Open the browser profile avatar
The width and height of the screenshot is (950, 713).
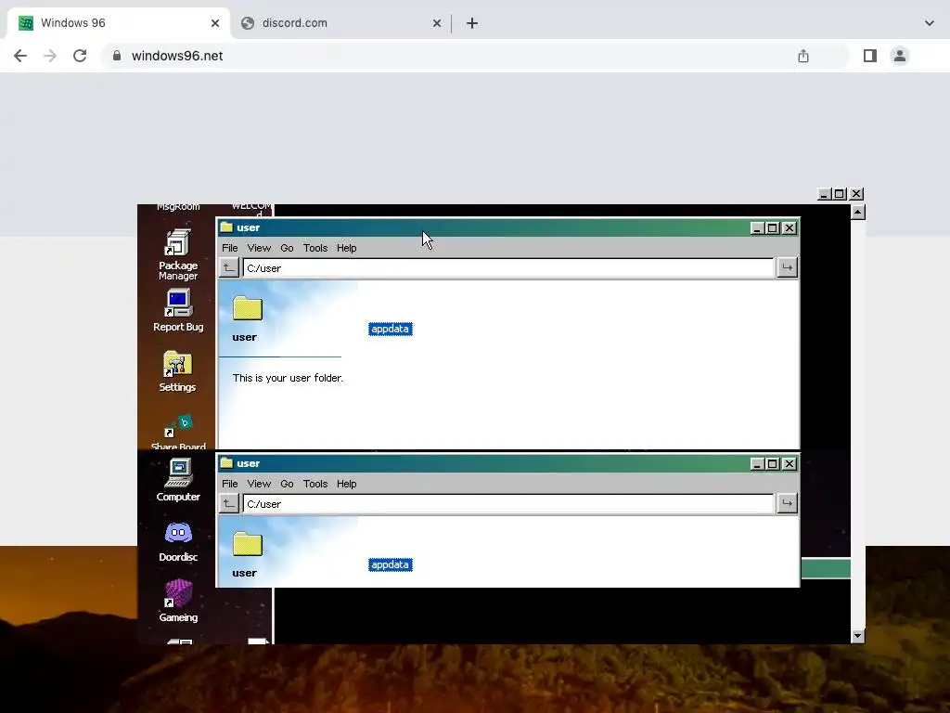(x=900, y=56)
